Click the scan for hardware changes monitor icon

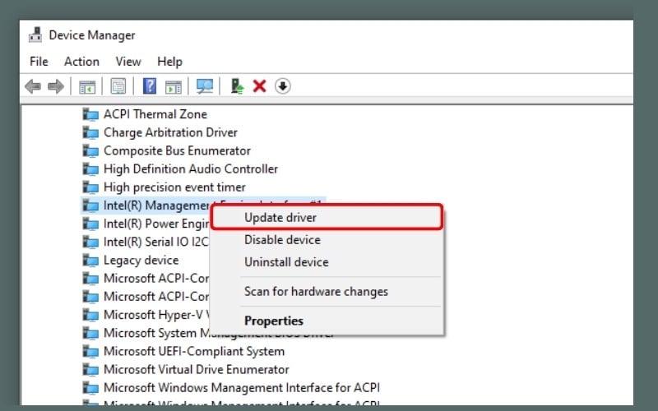(205, 86)
